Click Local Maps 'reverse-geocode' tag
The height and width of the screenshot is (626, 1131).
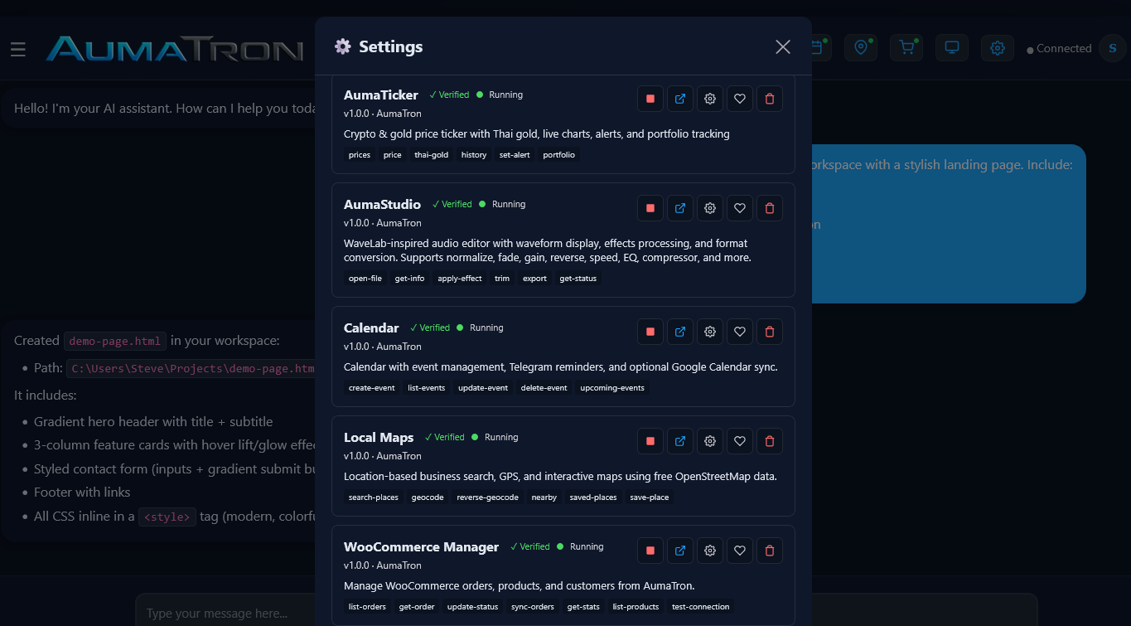488,497
